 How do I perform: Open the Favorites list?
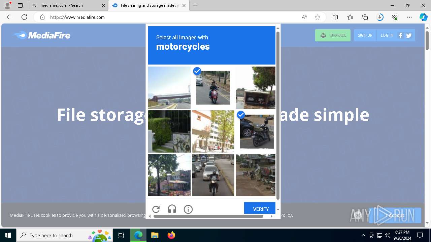click(350, 17)
